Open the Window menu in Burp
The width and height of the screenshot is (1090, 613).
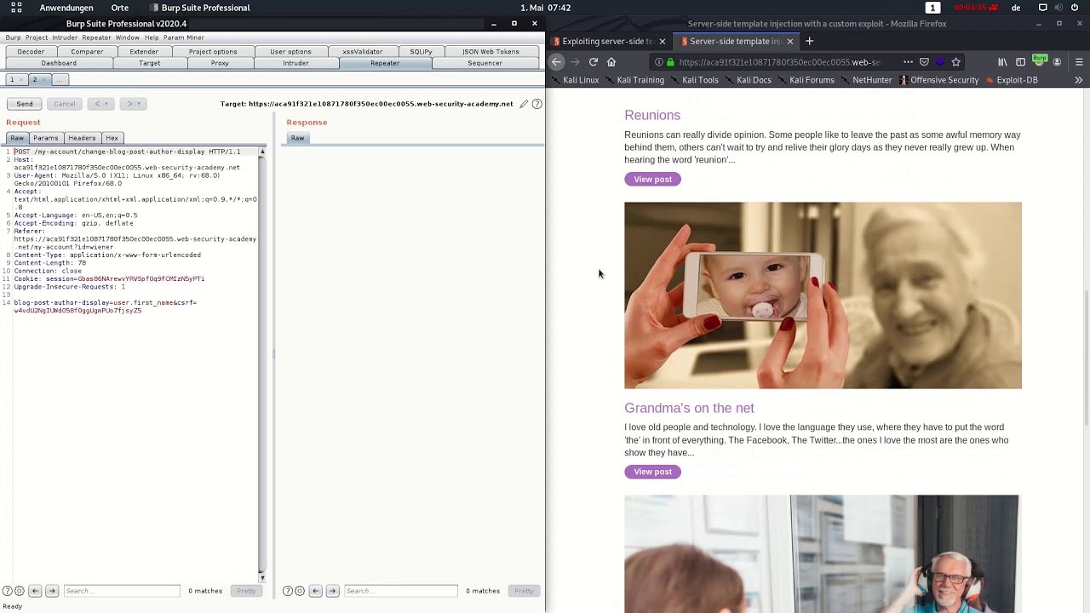pos(127,37)
